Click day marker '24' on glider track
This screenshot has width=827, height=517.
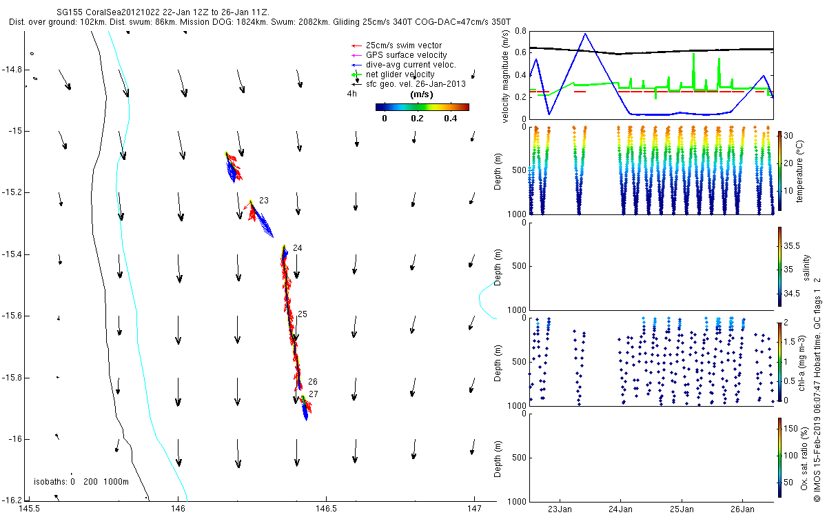[297, 247]
